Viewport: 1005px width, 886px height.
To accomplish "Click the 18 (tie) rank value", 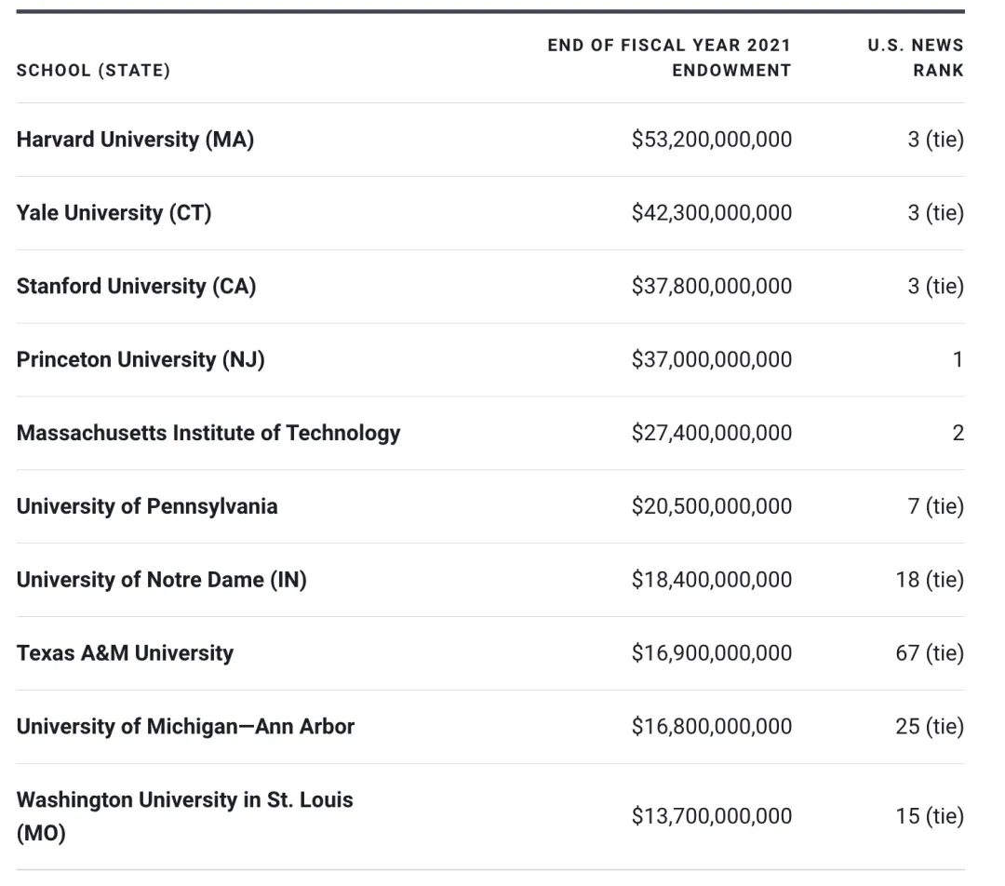I will pyautogui.click(x=930, y=581).
